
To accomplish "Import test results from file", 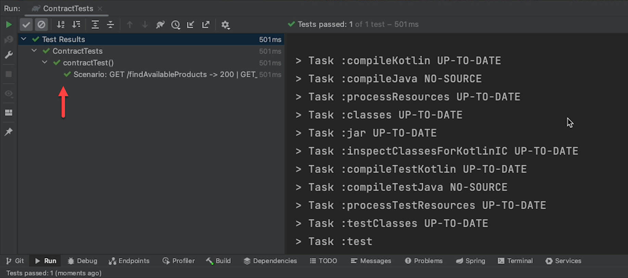I will pyautogui.click(x=190, y=25).
